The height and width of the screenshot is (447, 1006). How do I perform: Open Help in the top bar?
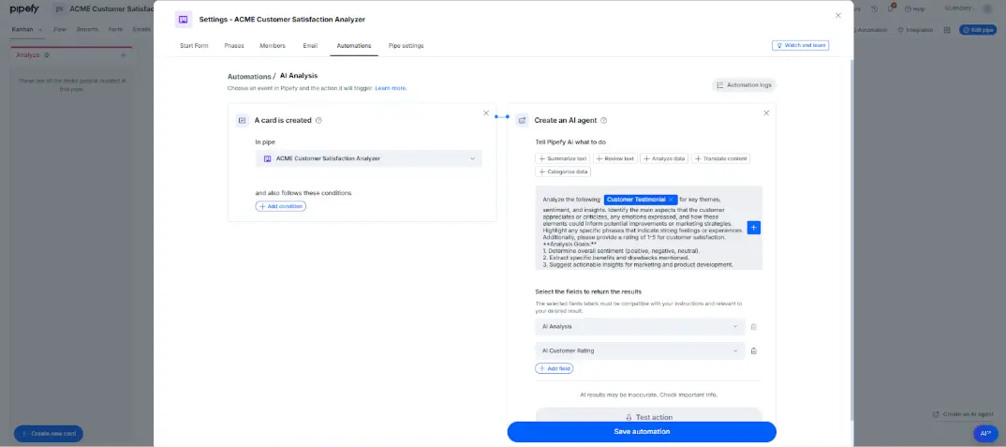(x=915, y=9)
